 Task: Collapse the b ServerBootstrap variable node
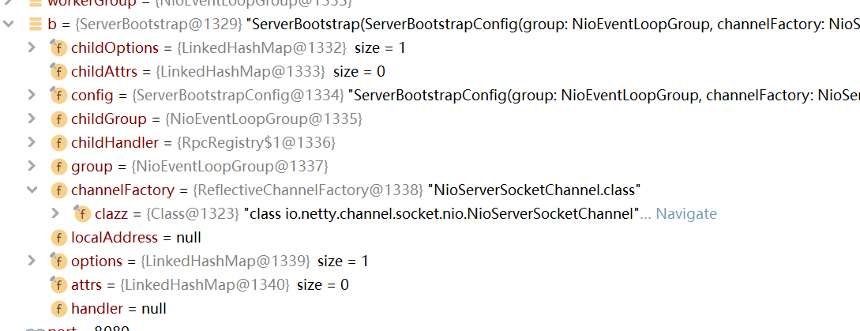(x=8, y=24)
